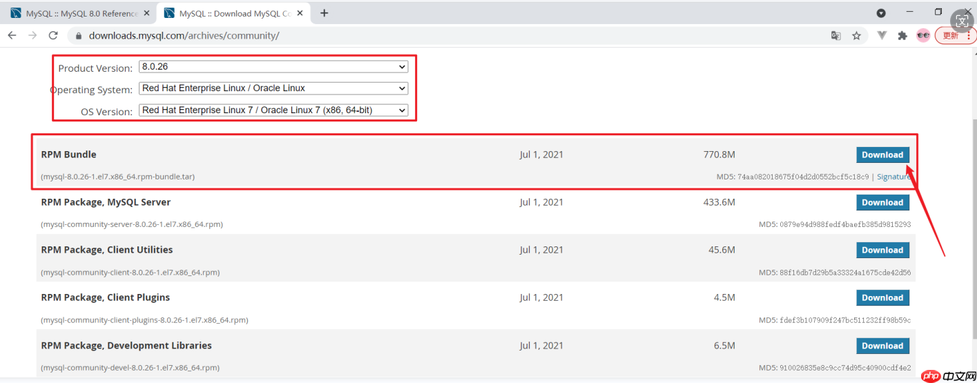The height and width of the screenshot is (383, 977).
Task: Click the RPM Package, Client Utilities title
Action: point(107,250)
